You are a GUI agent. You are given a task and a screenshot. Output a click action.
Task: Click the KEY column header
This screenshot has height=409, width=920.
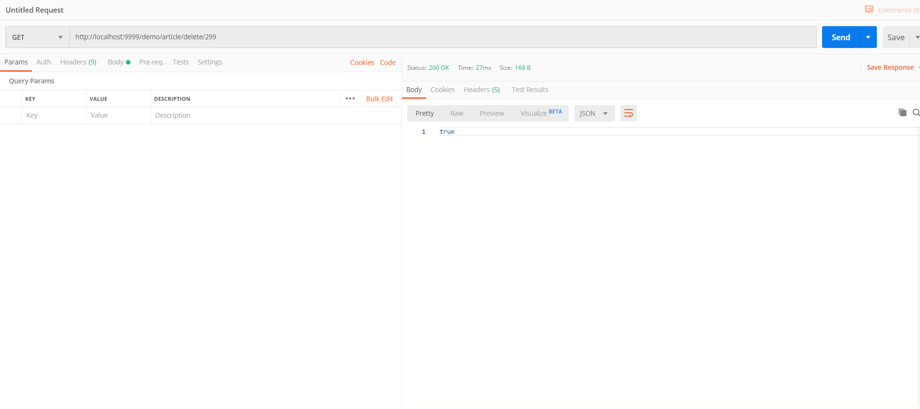coord(30,99)
